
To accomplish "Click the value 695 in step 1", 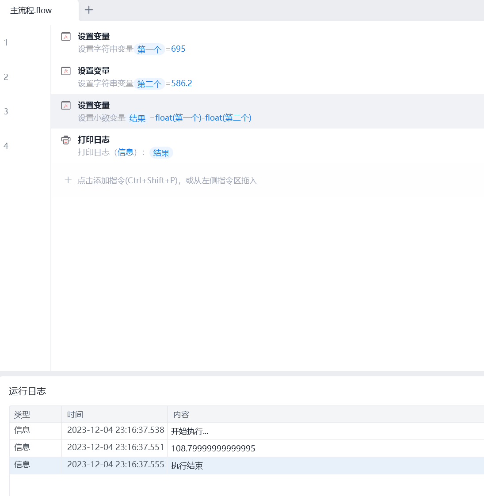I will (x=178, y=49).
